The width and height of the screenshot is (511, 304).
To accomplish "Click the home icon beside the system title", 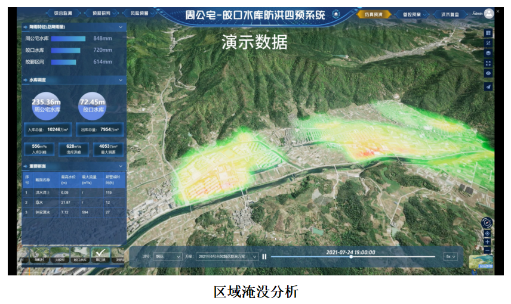I will (336, 15).
